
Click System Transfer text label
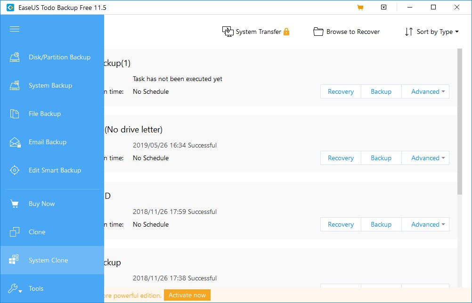click(259, 32)
